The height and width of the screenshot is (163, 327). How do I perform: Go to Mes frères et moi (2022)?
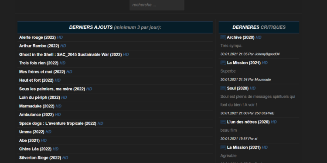click(42, 72)
